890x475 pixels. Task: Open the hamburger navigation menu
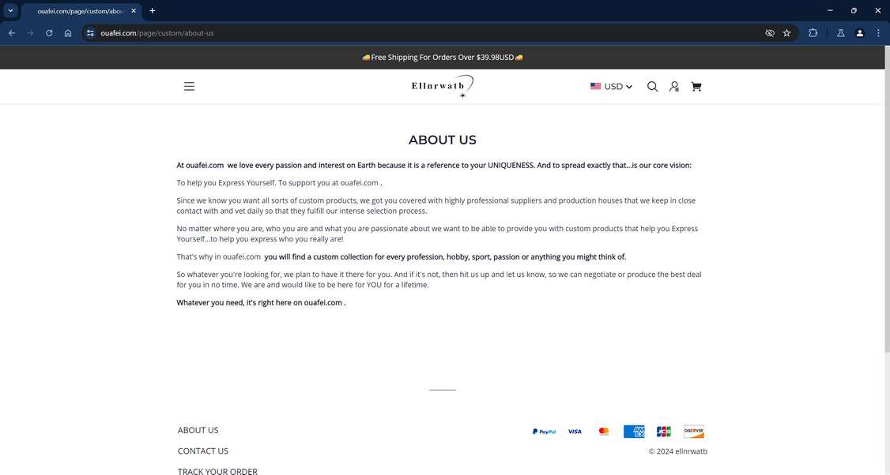(x=189, y=86)
